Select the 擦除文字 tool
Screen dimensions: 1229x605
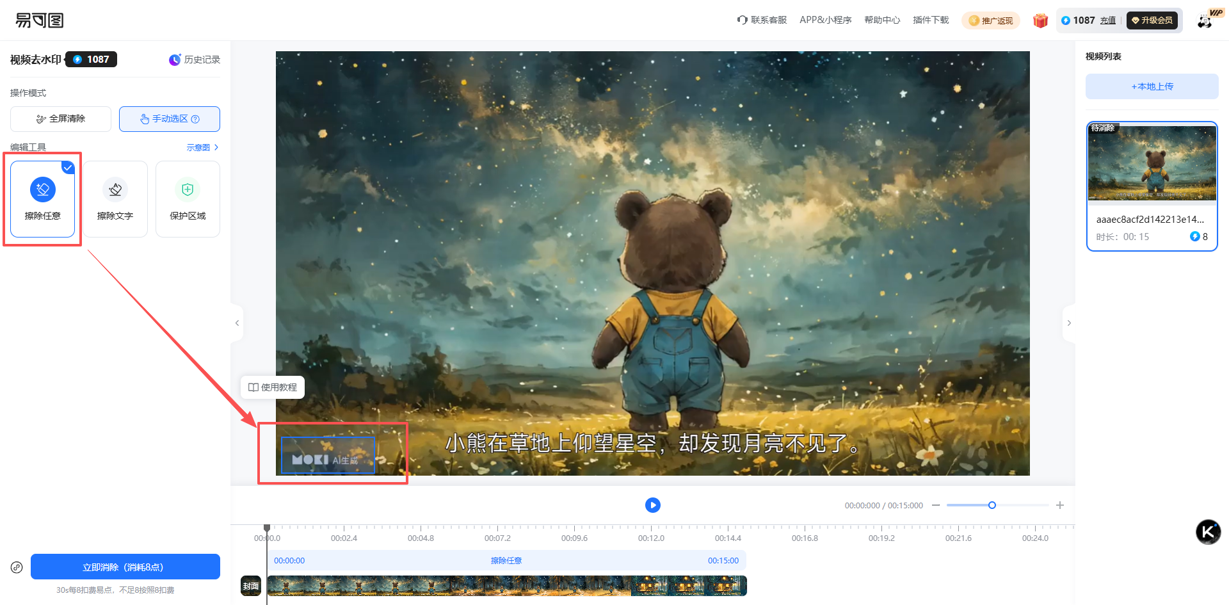115,199
